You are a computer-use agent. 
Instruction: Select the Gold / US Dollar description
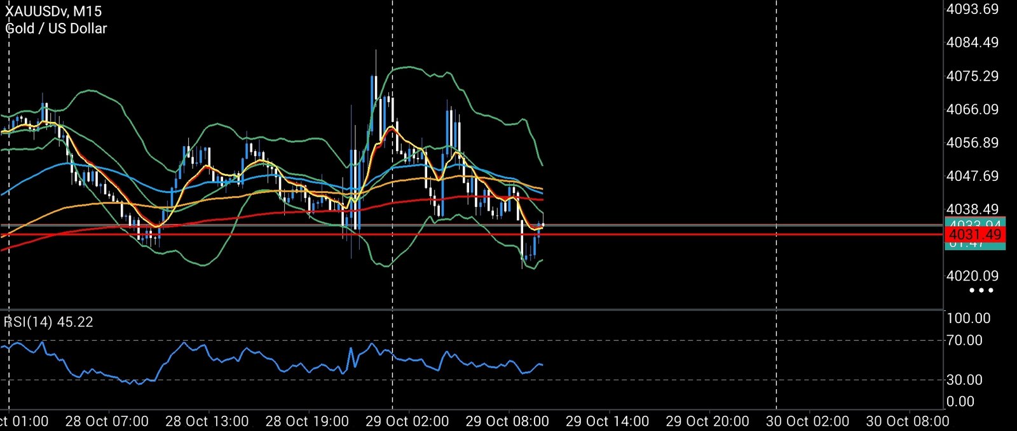tap(56, 29)
